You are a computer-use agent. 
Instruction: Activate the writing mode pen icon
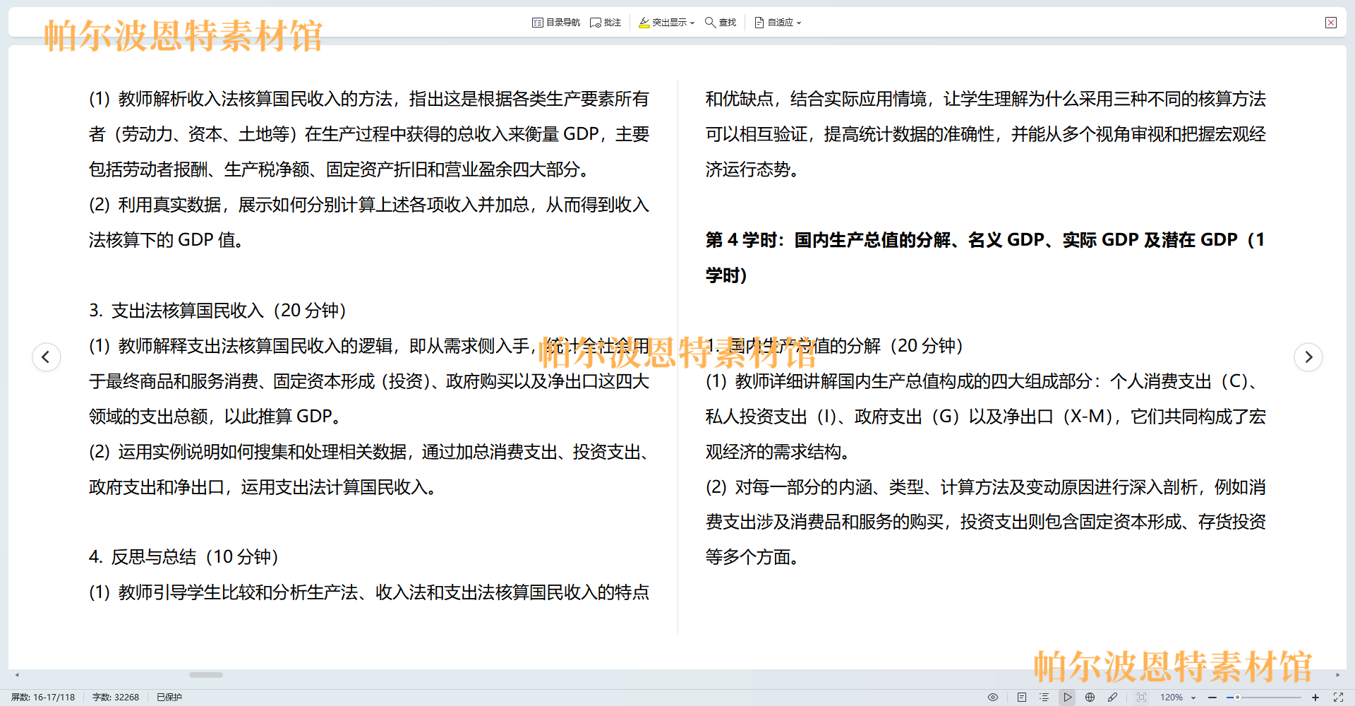[x=1113, y=698]
